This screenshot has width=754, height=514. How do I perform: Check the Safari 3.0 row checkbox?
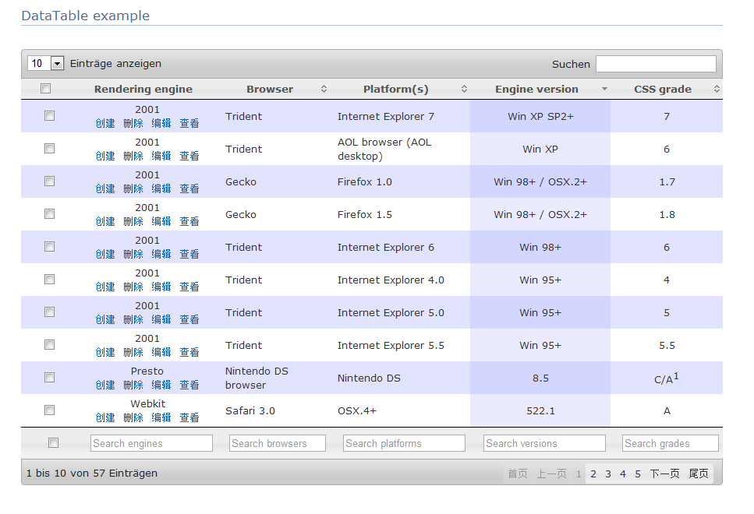click(50, 410)
